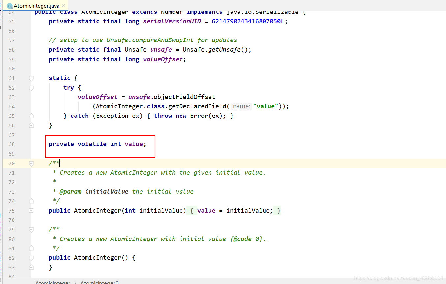The image size is (446, 284).
Task: Click AtomicInteger.class on line 64
Action: pyautogui.click(x=130, y=106)
